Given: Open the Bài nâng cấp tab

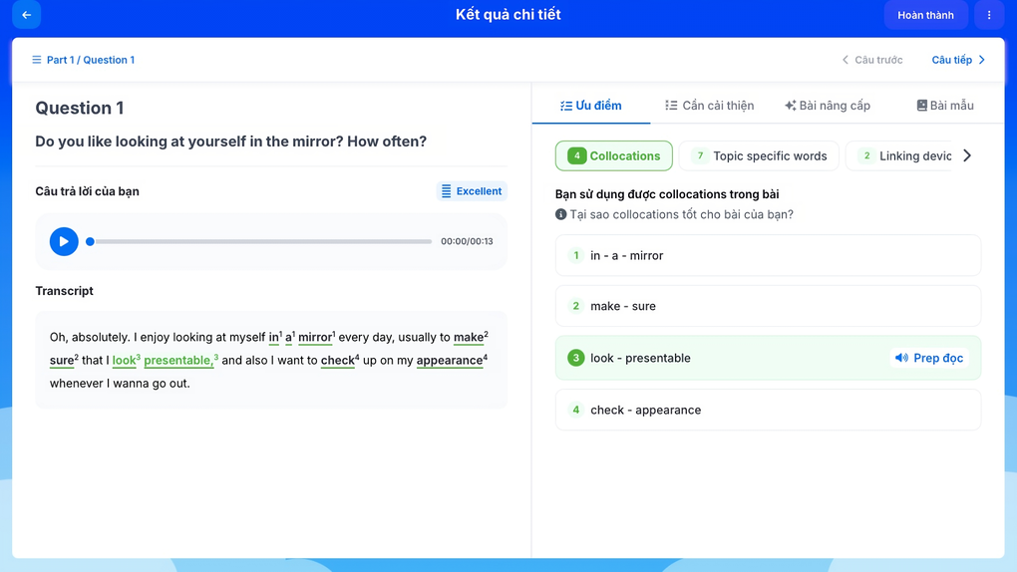Looking at the screenshot, I should [x=828, y=106].
